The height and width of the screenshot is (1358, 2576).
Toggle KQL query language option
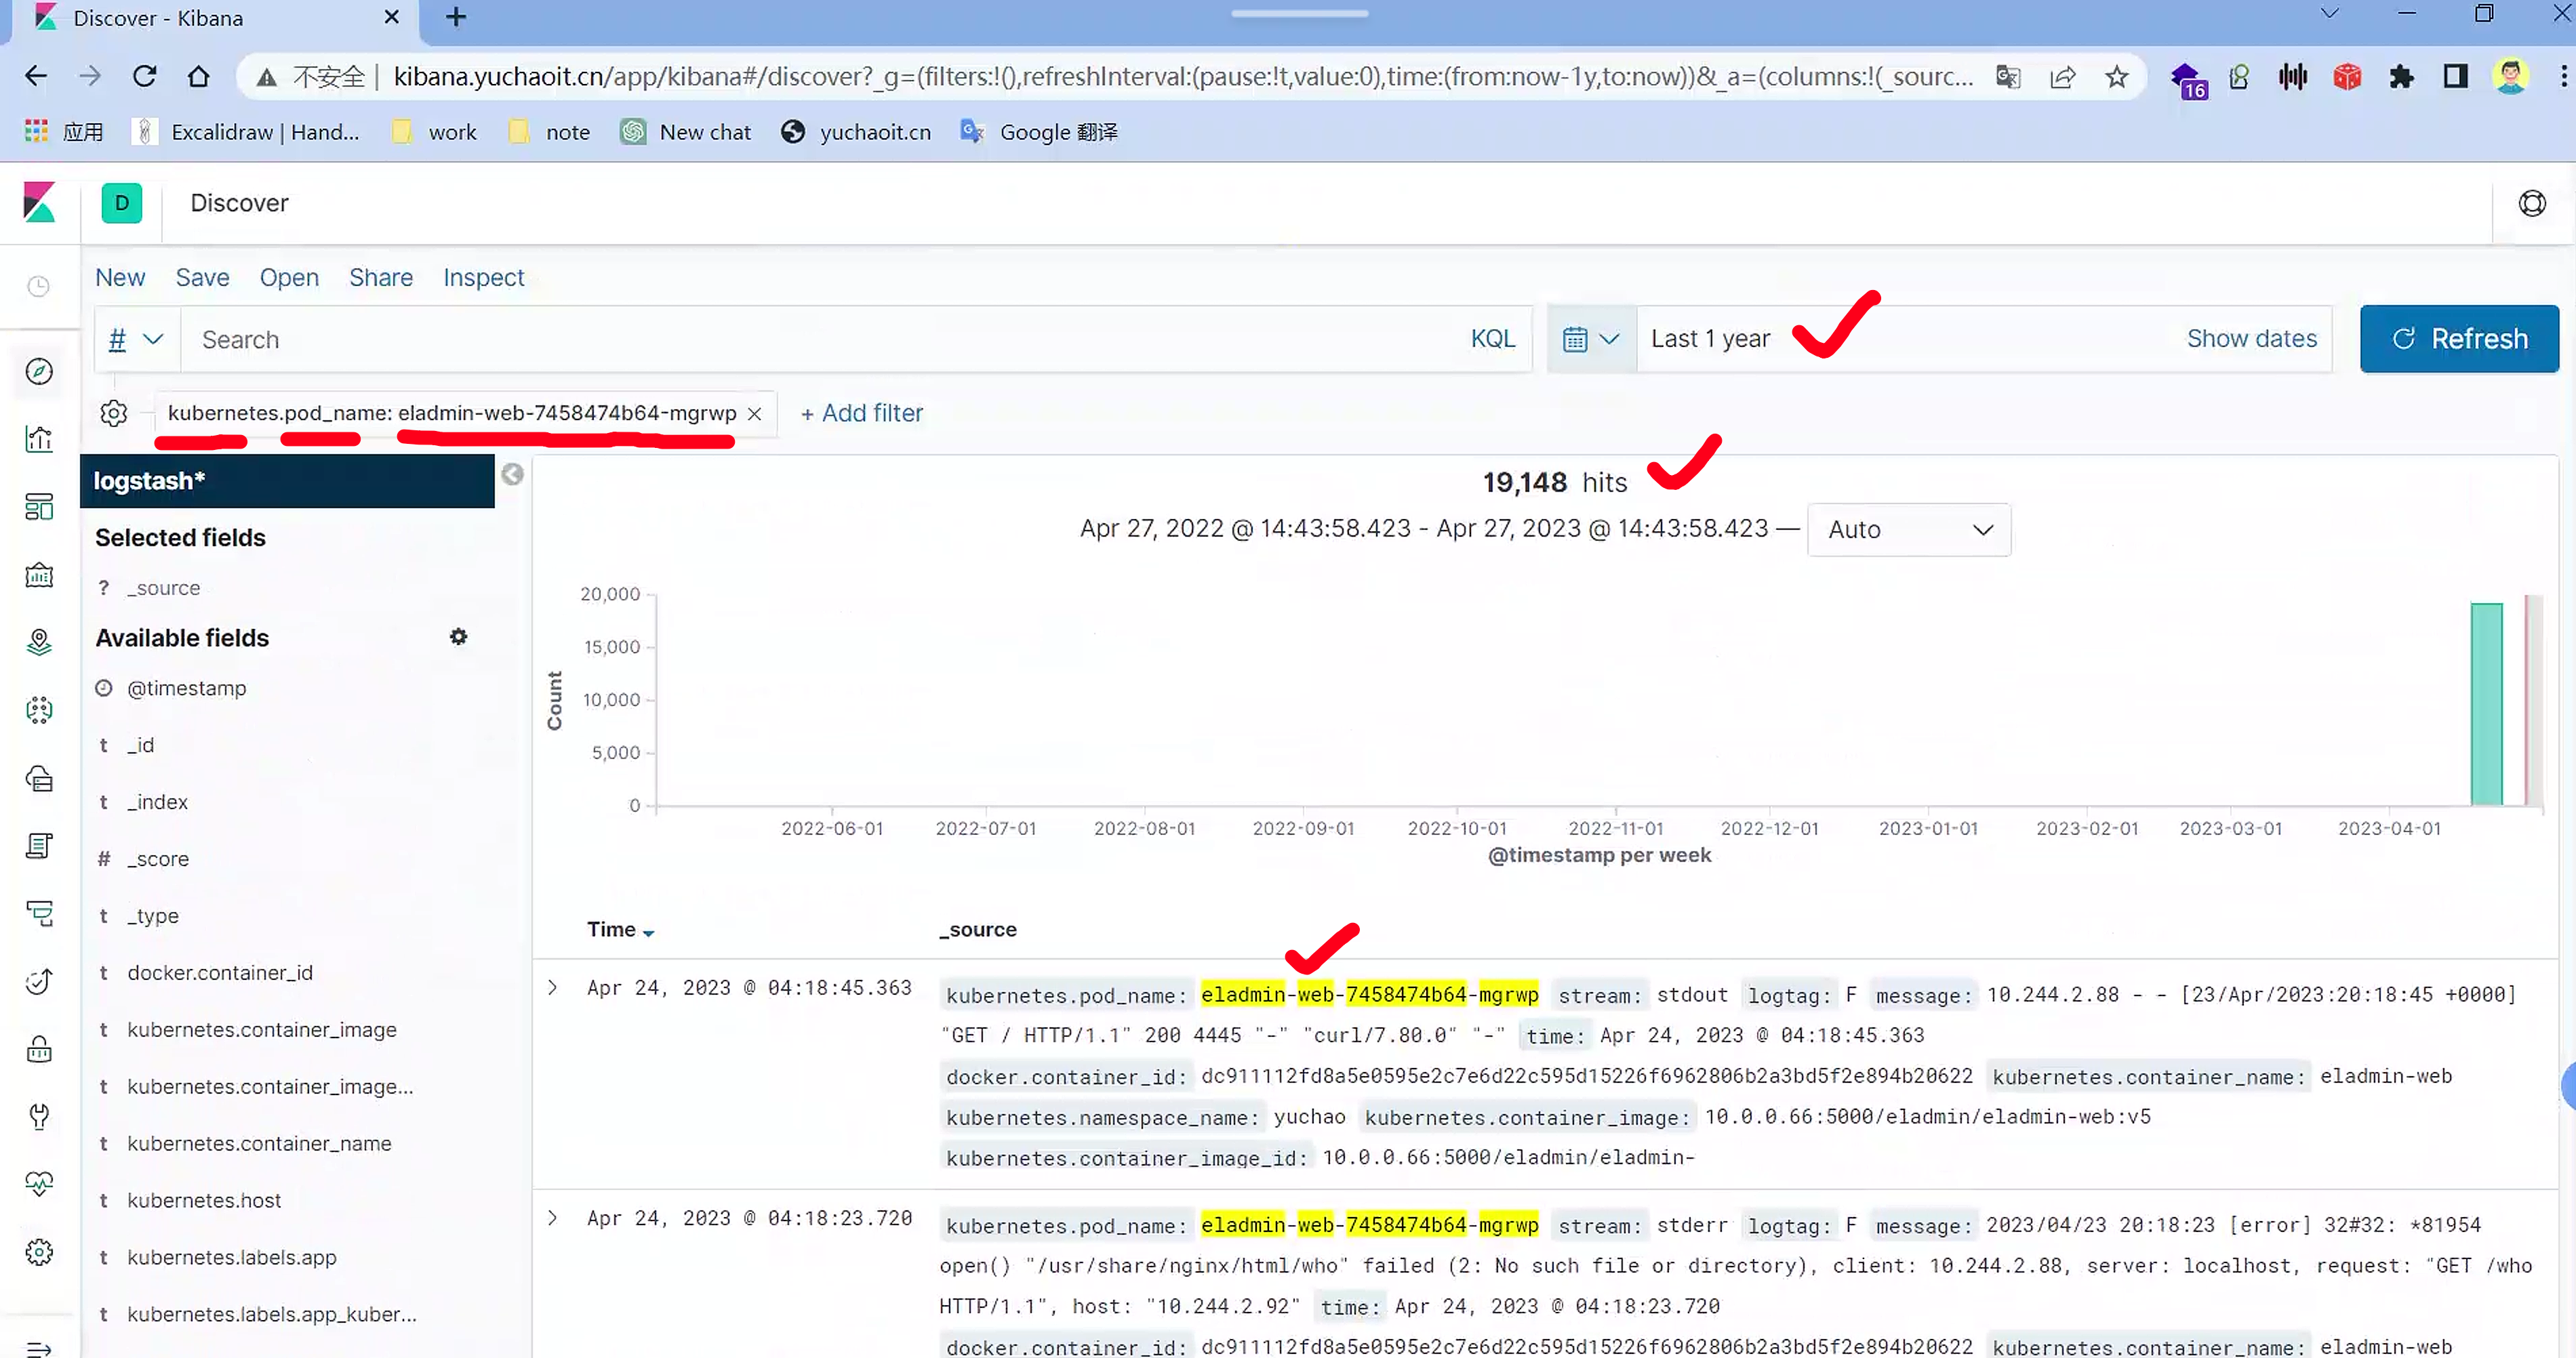[x=1492, y=339]
